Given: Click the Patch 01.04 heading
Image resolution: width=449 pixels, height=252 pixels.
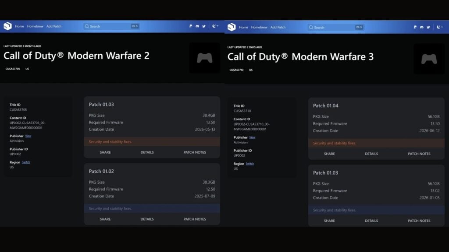Looking at the screenshot, I should pos(326,106).
